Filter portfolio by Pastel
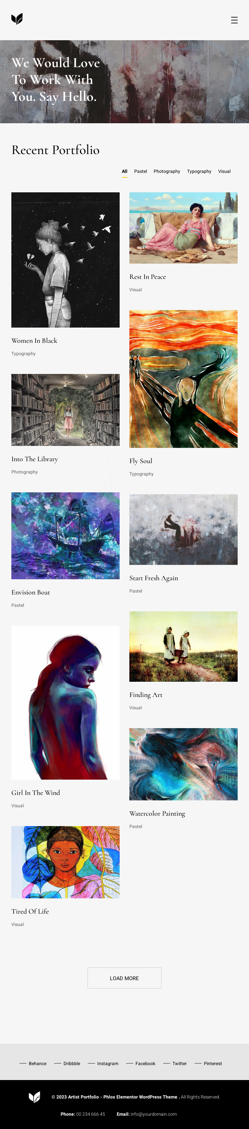Image resolution: width=249 pixels, height=1129 pixels. (141, 171)
